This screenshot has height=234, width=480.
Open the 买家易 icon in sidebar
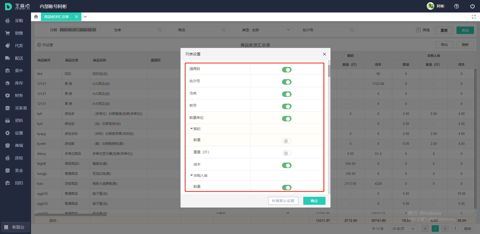tap(7, 108)
